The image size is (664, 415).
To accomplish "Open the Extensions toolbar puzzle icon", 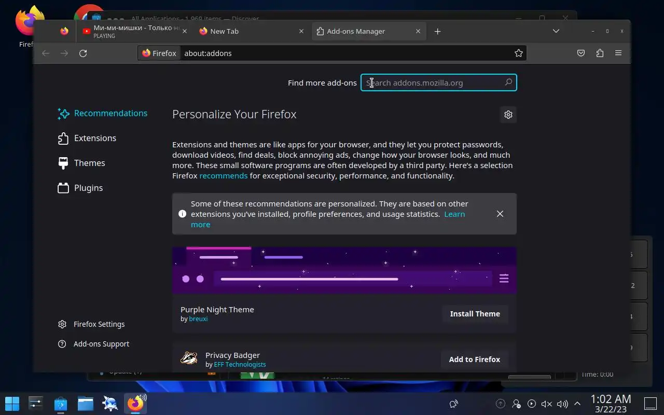I will (600, 53).
